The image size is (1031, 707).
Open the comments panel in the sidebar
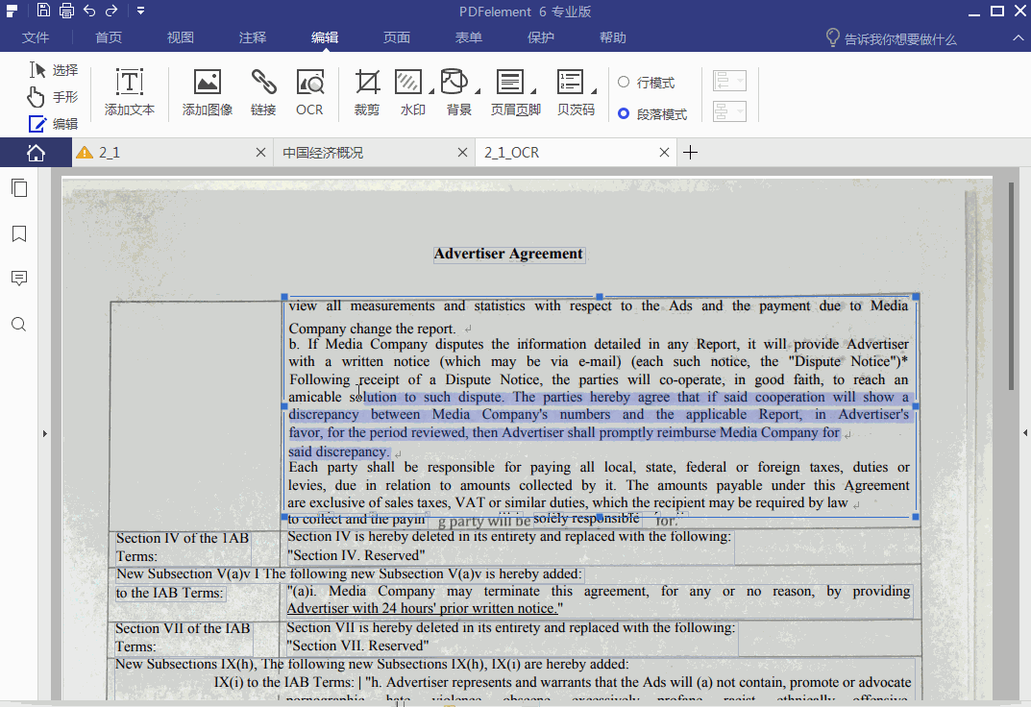pos(19,279)
